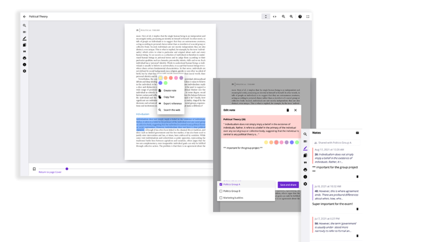The image size is (426, 242).
Task: Click the envelope icon in the Notes panel header
Action: (x=357, y=133)
